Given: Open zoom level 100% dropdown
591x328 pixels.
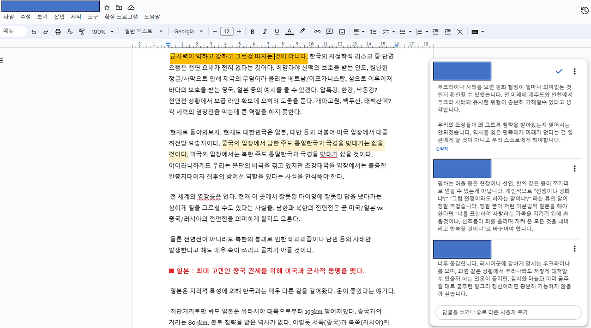Looking at the screenshot, I should click(x=103, y=32).
